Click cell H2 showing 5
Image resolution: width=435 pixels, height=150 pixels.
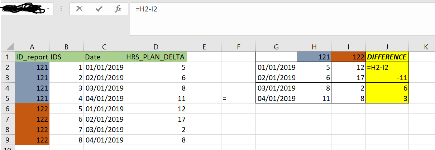coord(314,67)
